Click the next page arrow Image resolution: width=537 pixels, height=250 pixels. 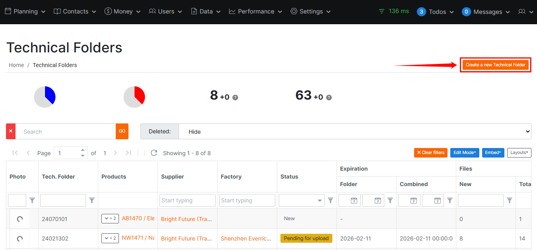point(115,153)
